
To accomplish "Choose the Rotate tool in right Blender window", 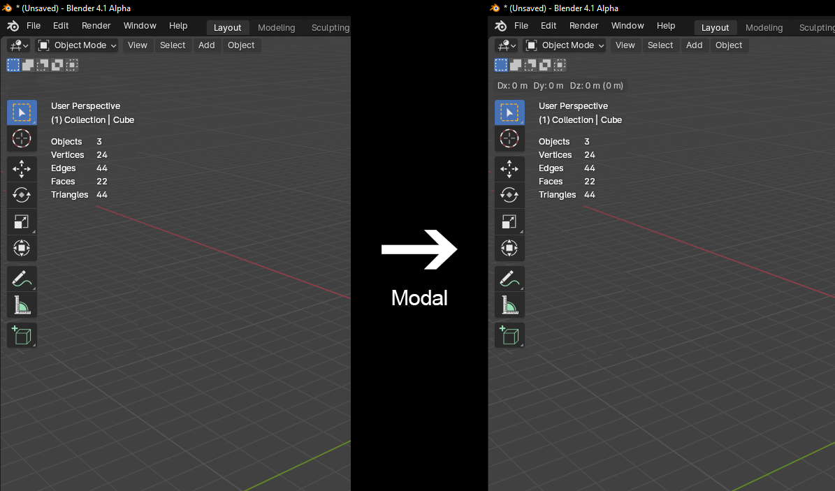I will 509,195.
